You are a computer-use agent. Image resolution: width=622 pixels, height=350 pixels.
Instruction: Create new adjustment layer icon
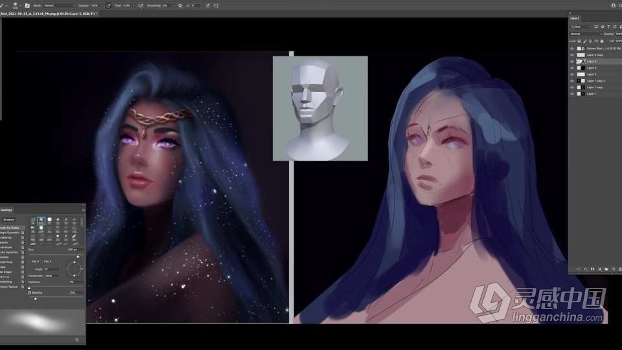[599, 269]
